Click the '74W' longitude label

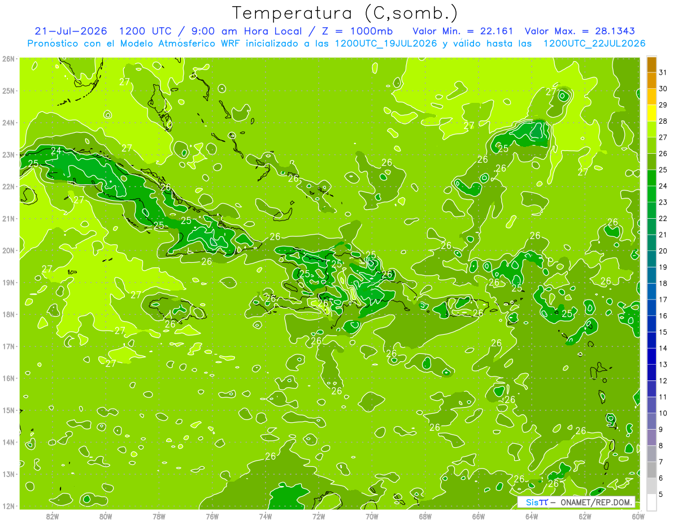[266, 516]
